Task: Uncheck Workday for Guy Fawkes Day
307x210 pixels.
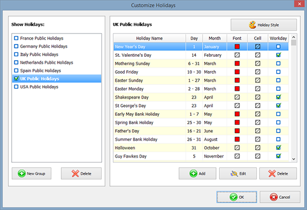Action: (x=278, y=156)
